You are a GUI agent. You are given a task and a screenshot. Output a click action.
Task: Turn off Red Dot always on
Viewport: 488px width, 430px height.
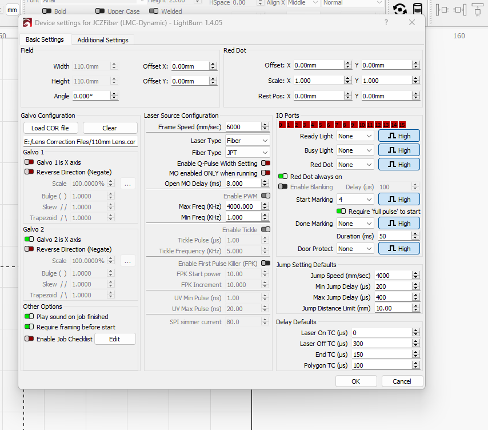283,176
